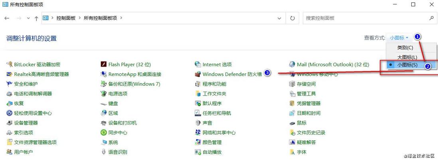The image size is (438, 161).
Task: Open the 程序和功能 icon
Action: click(x=198, y=84)
